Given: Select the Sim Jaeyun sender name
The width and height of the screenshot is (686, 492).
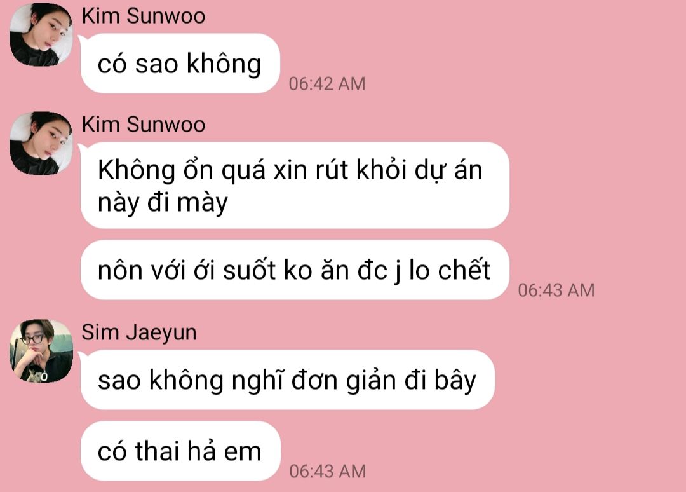Looking at the screenshot, I should [139, 332].
